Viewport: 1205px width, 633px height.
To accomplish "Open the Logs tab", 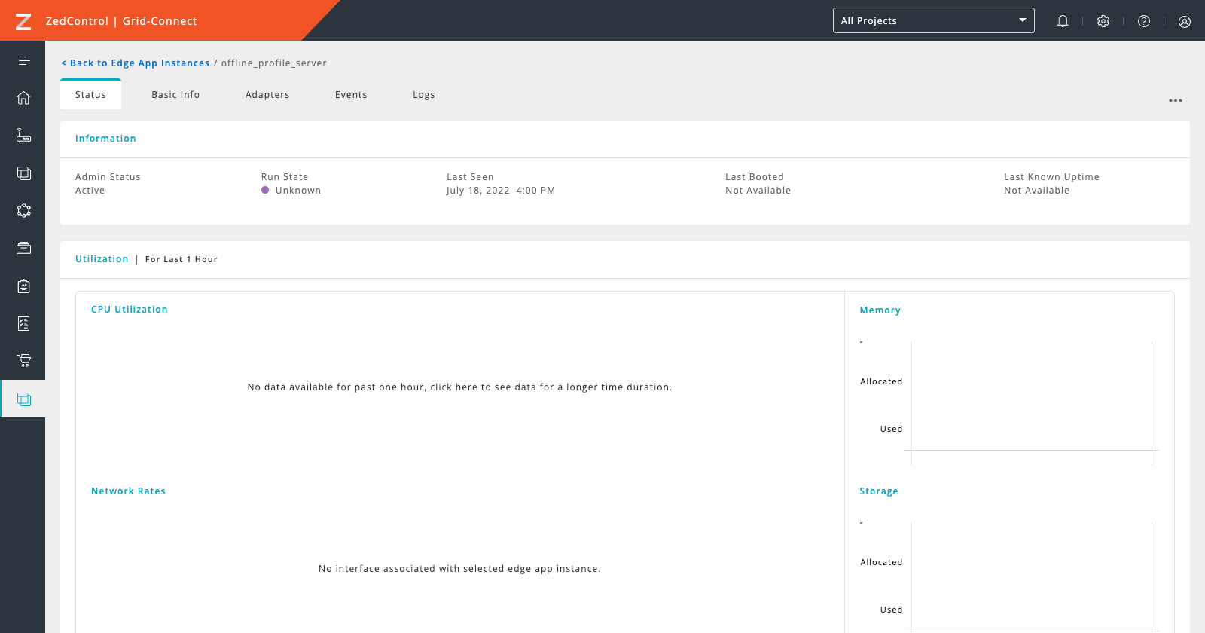I will tap(424, 95).
